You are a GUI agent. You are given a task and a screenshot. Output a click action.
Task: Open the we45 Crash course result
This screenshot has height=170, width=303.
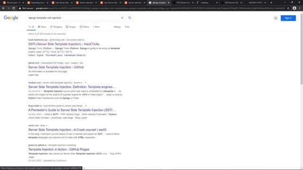pyautogui.click(x=67, y=130)
